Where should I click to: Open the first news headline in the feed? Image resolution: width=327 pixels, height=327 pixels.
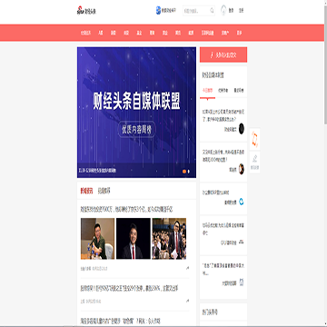pos(126,210)
